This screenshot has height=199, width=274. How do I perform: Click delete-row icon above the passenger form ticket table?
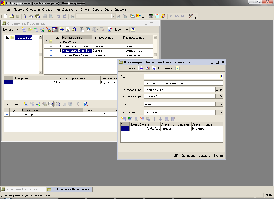142,119
